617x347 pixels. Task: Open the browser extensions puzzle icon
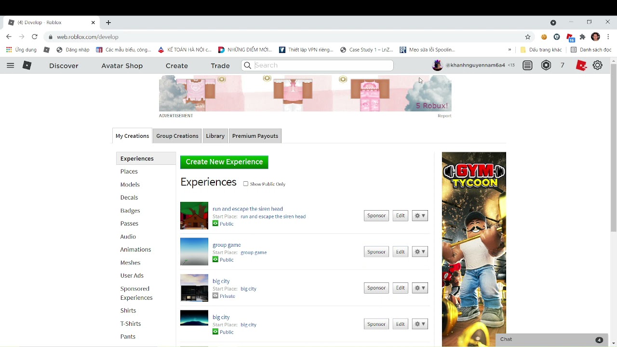[582, 37]
